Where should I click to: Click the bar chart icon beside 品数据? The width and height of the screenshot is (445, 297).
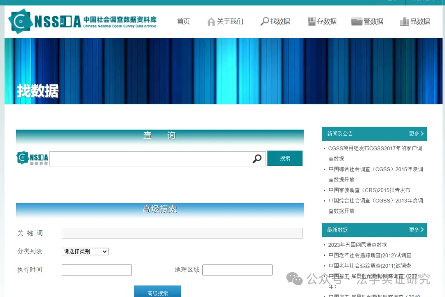tap(405, 21)
